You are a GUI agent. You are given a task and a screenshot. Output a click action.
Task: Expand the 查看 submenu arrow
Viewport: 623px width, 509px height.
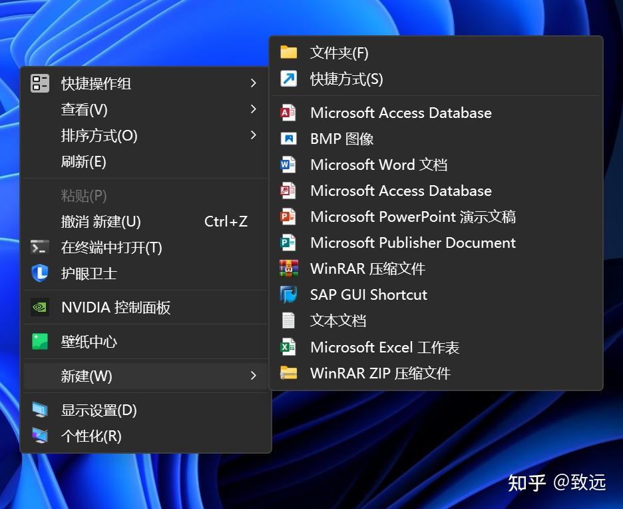click(253, 109)
